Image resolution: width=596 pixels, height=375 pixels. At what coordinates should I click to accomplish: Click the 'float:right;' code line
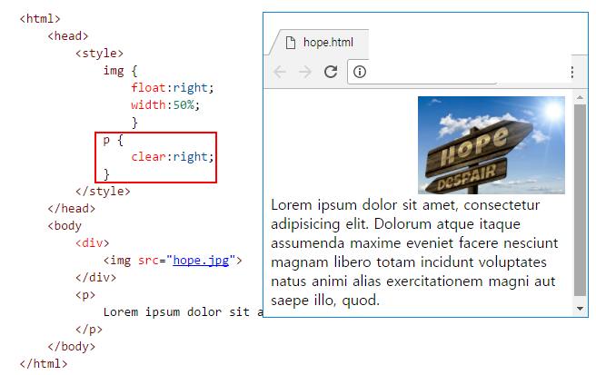(173, 88)
